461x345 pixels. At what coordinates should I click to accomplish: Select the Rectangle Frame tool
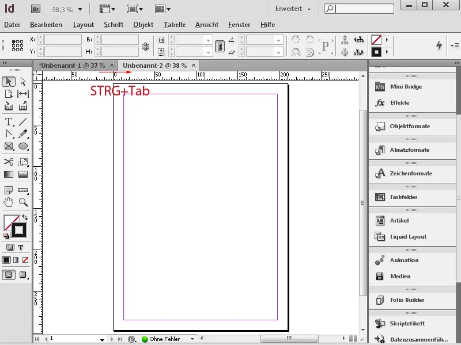point(9,146)
